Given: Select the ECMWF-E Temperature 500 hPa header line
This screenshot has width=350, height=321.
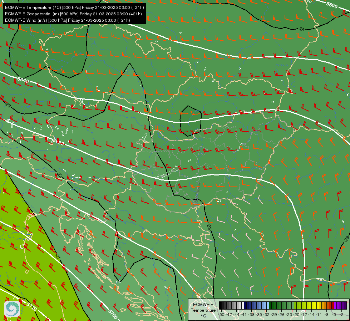Looking at the screenshot, I should click(74, 7).
